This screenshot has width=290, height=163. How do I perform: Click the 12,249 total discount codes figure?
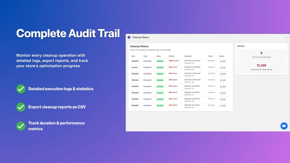261,66
